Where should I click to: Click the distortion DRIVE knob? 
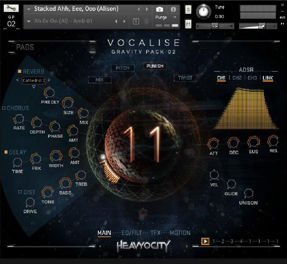click(x=30, y=202)
